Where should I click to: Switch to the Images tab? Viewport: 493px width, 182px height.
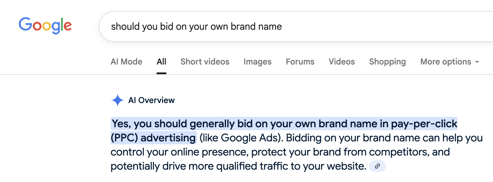tap(257, 62)
